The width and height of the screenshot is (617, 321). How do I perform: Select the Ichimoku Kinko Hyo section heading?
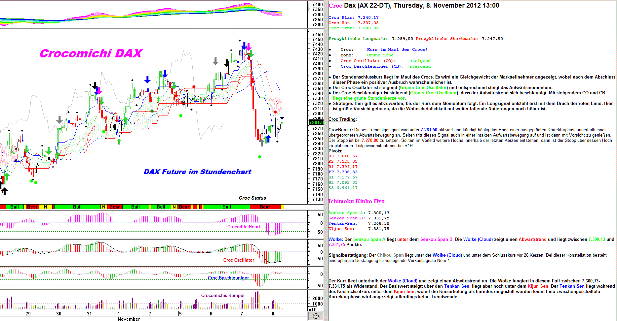coord(356,201)
